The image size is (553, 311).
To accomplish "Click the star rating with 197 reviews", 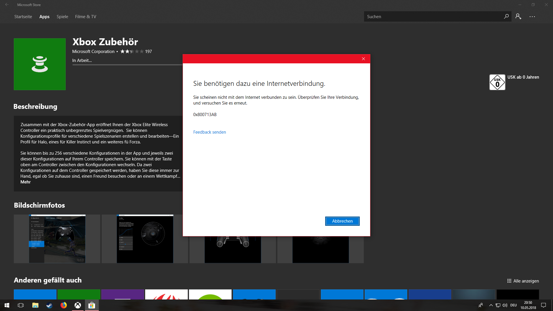I will [136, 51].
